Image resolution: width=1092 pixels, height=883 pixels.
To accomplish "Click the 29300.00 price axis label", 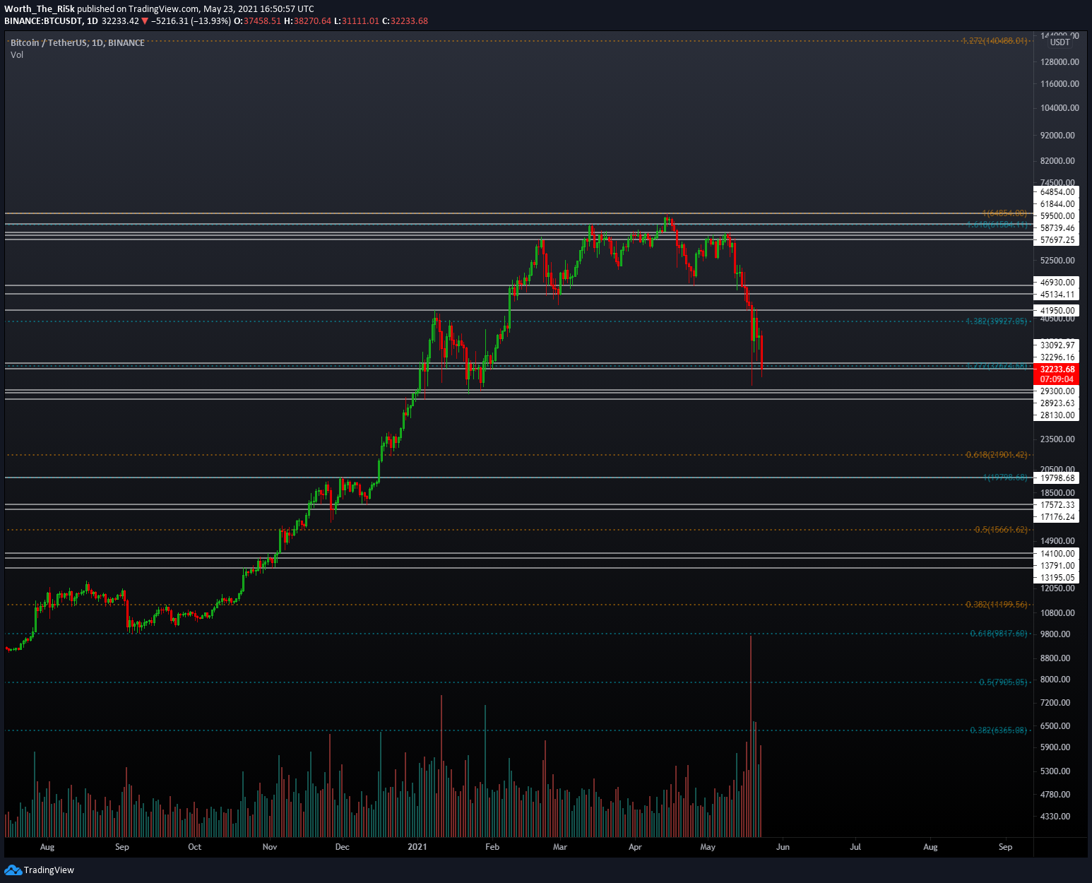I will click(x=1057, y=391).
